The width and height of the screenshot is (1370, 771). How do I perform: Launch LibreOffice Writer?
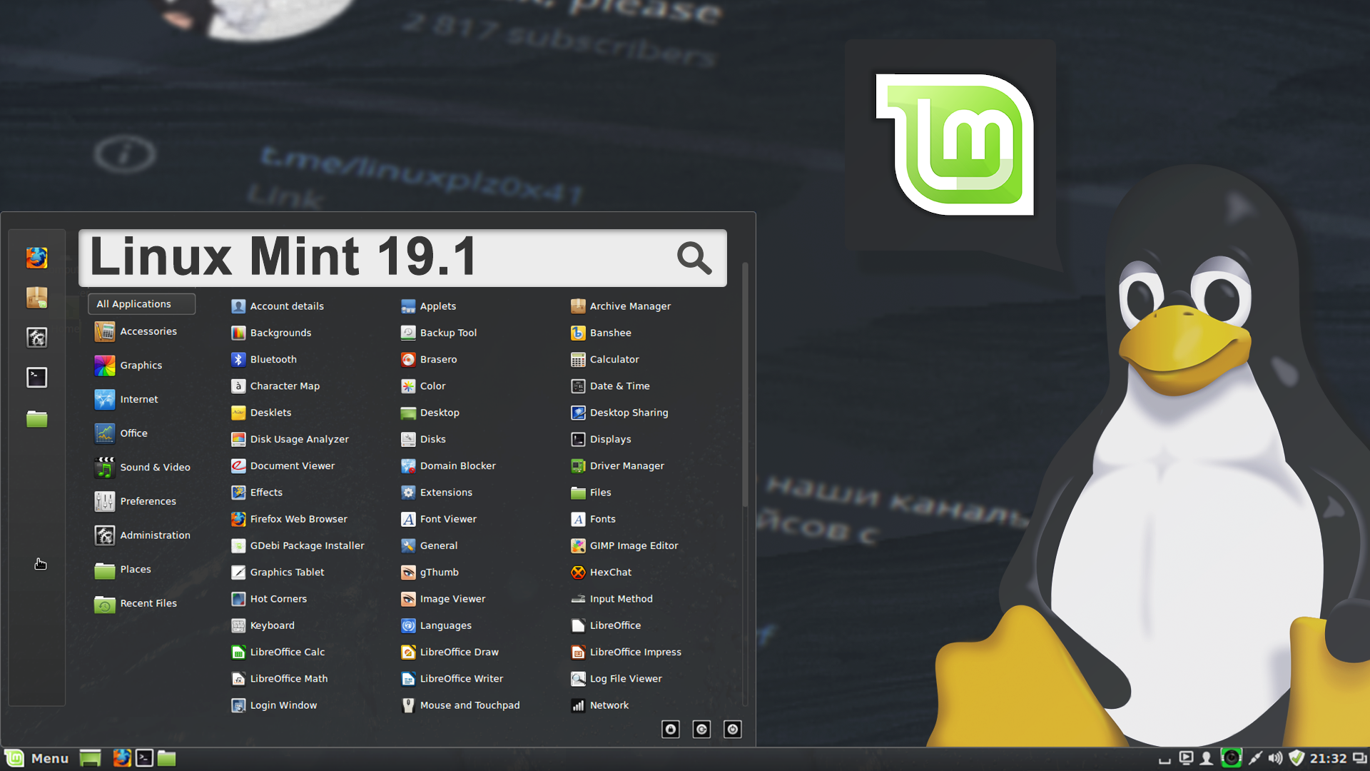point(461,678)
